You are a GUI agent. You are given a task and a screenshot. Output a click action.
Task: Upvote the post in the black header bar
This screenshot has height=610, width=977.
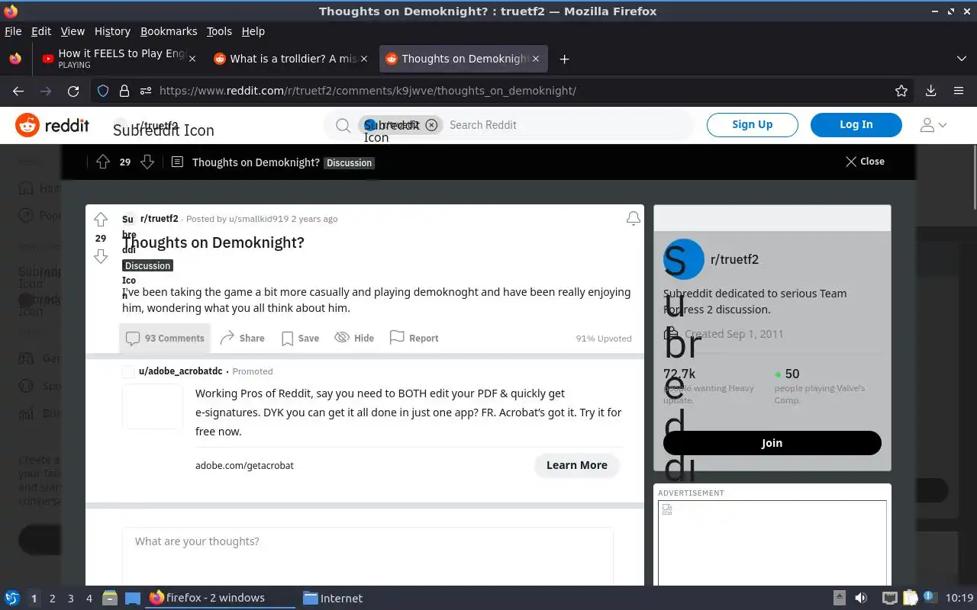[x=103, y=162]
